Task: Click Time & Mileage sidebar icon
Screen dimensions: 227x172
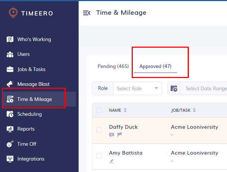Action: point(10,99)
